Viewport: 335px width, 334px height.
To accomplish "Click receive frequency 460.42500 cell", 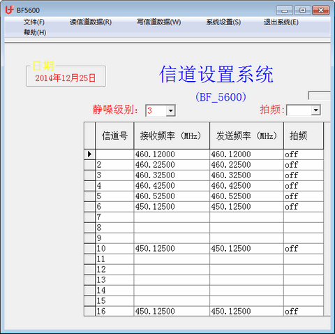I will (172, 186).
